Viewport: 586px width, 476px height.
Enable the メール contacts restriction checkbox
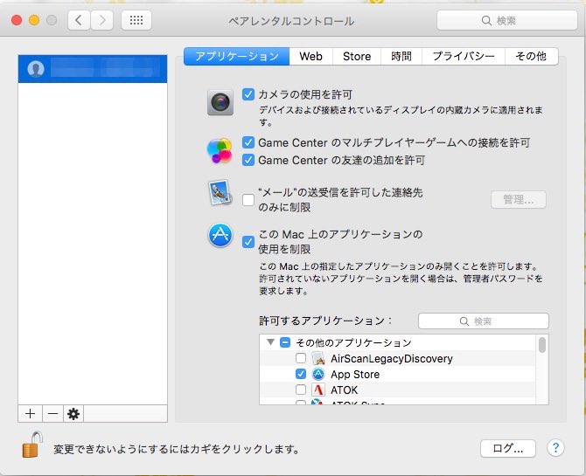pos(248,200)
